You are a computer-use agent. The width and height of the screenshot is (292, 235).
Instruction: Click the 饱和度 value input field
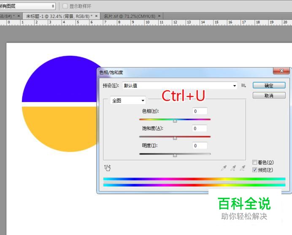[x=200, y=128]
